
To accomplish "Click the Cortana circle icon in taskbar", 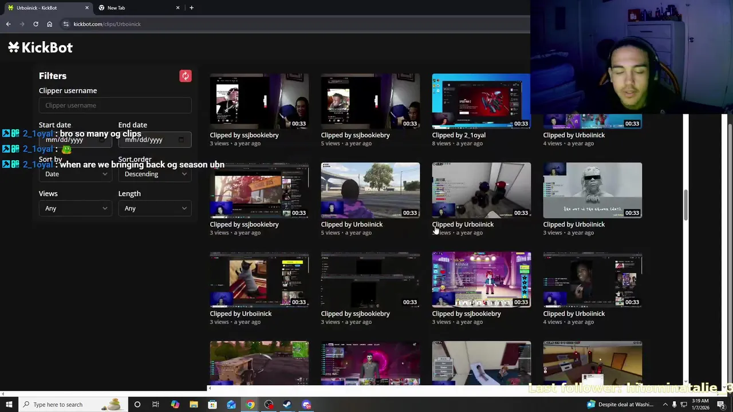I will (x=137, y=405).
